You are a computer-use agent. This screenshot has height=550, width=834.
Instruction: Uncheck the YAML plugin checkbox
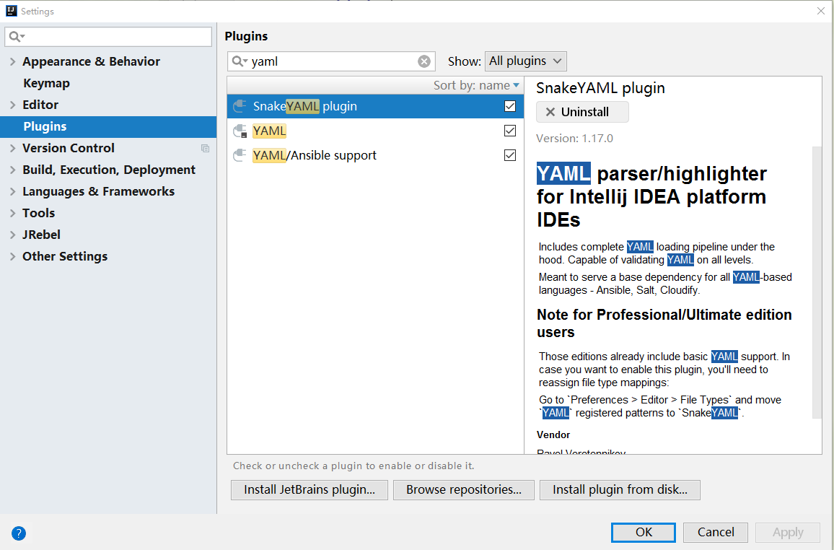509,131
